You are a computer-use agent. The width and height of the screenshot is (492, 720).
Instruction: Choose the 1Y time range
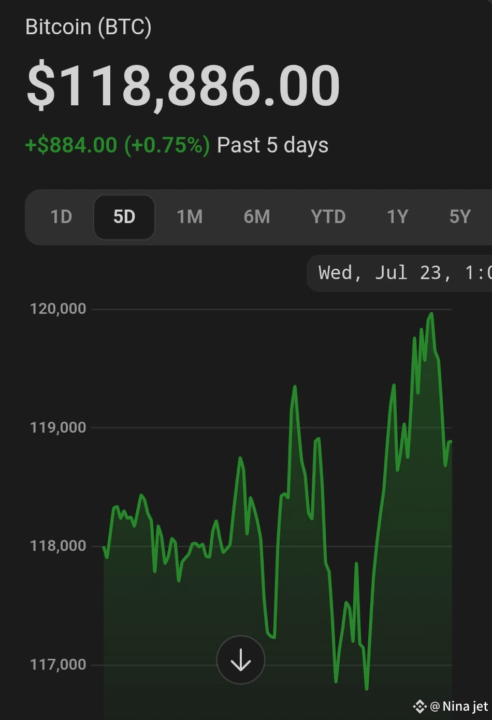click(398, 216)
